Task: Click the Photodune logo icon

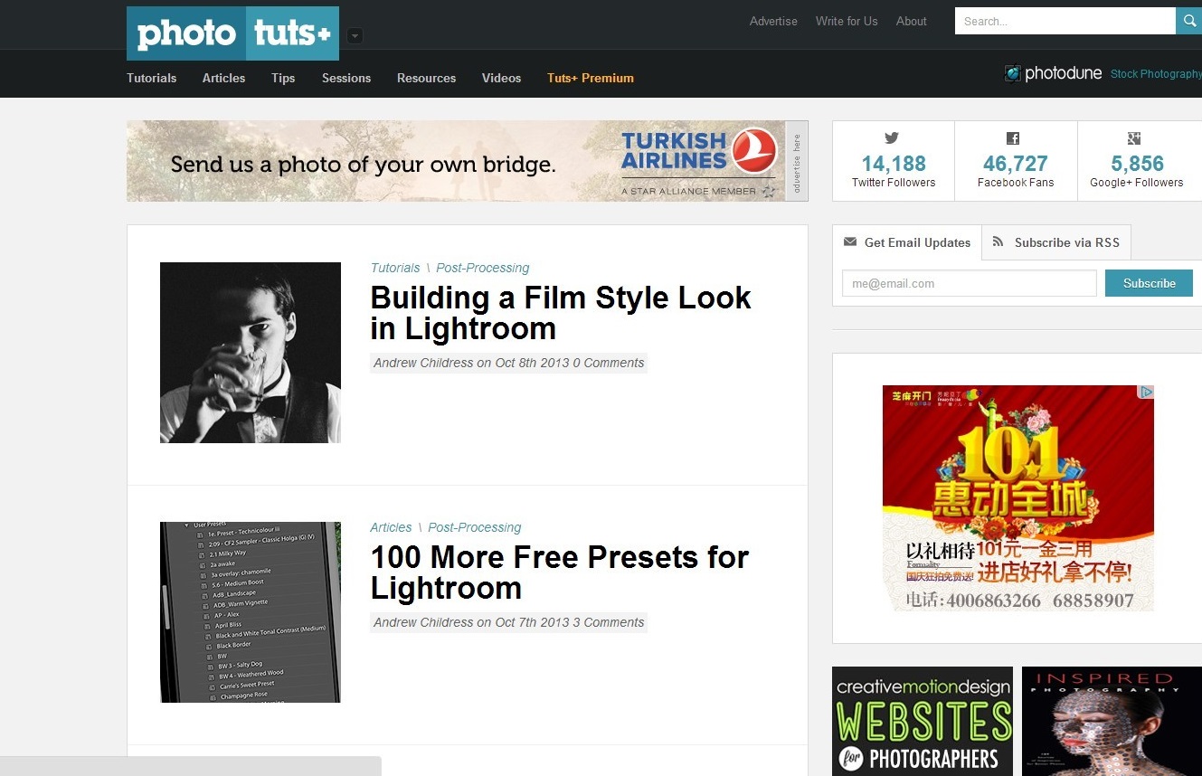Action: point(1013,73)
